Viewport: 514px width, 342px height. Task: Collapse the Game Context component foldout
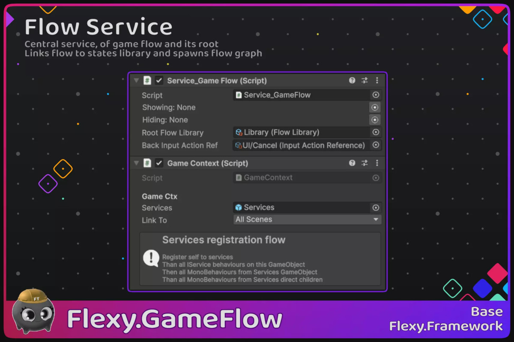(136, 163)
